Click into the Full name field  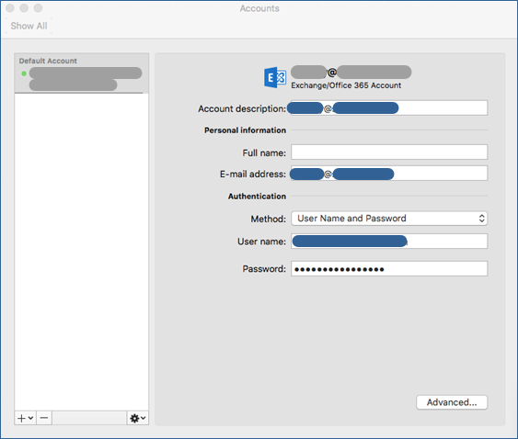[389, 152]
